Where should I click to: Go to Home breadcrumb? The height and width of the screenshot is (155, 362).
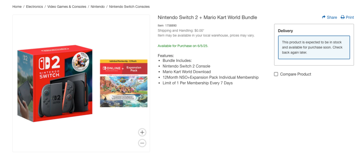[x=17, y=7]
